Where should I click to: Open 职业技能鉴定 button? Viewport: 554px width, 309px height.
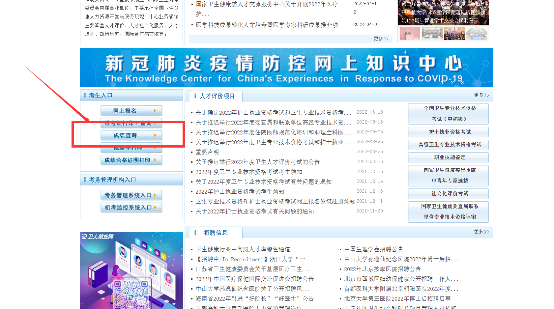(x=448, y=157)
